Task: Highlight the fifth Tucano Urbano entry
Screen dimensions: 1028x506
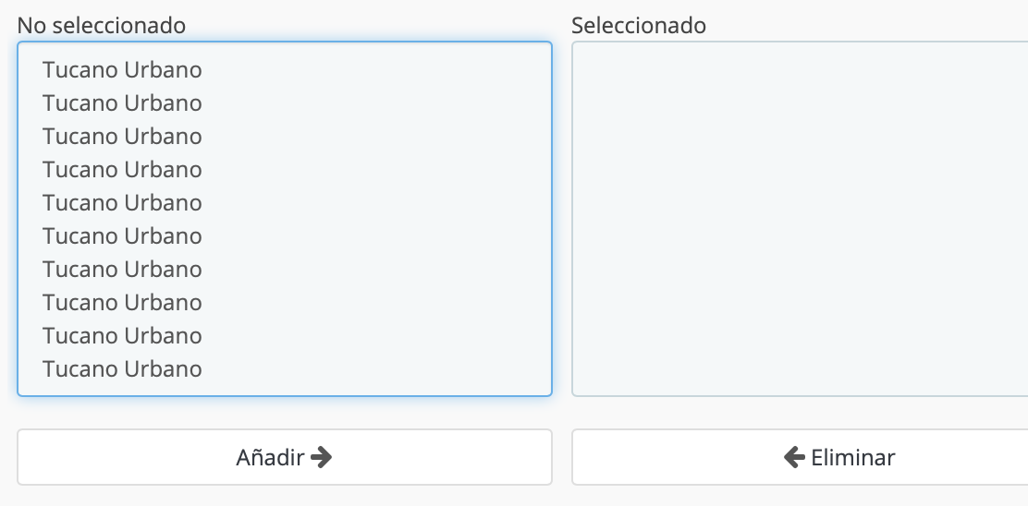Action: tap(285, 202)
